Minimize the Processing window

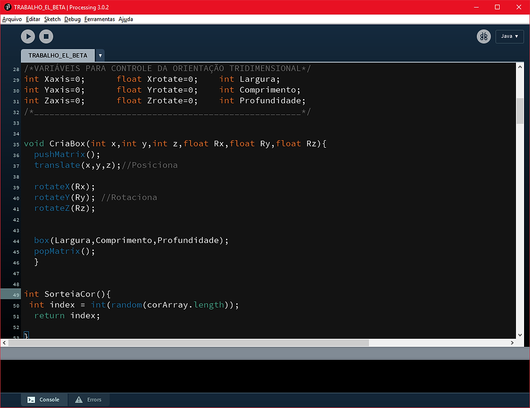point(476,7)
